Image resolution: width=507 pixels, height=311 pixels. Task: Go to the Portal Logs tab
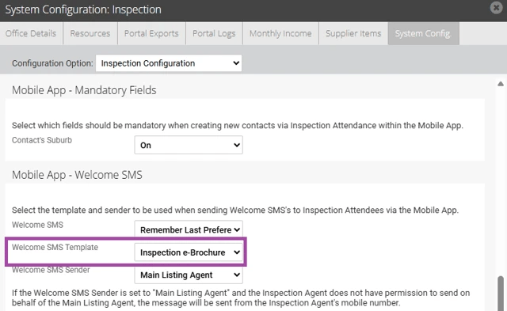click(x=214, y=33)
